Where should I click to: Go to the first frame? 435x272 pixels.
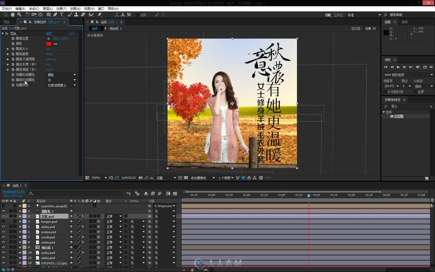[x=386, y=67]
